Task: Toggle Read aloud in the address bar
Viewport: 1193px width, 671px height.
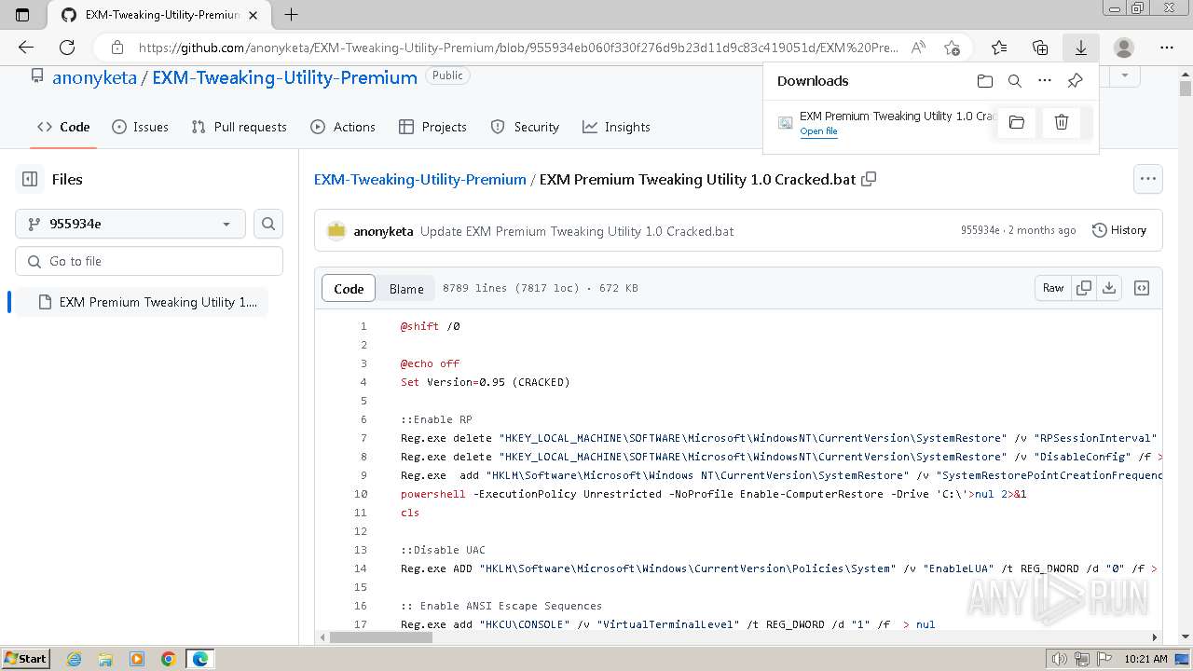Action: tap(918, 48)
